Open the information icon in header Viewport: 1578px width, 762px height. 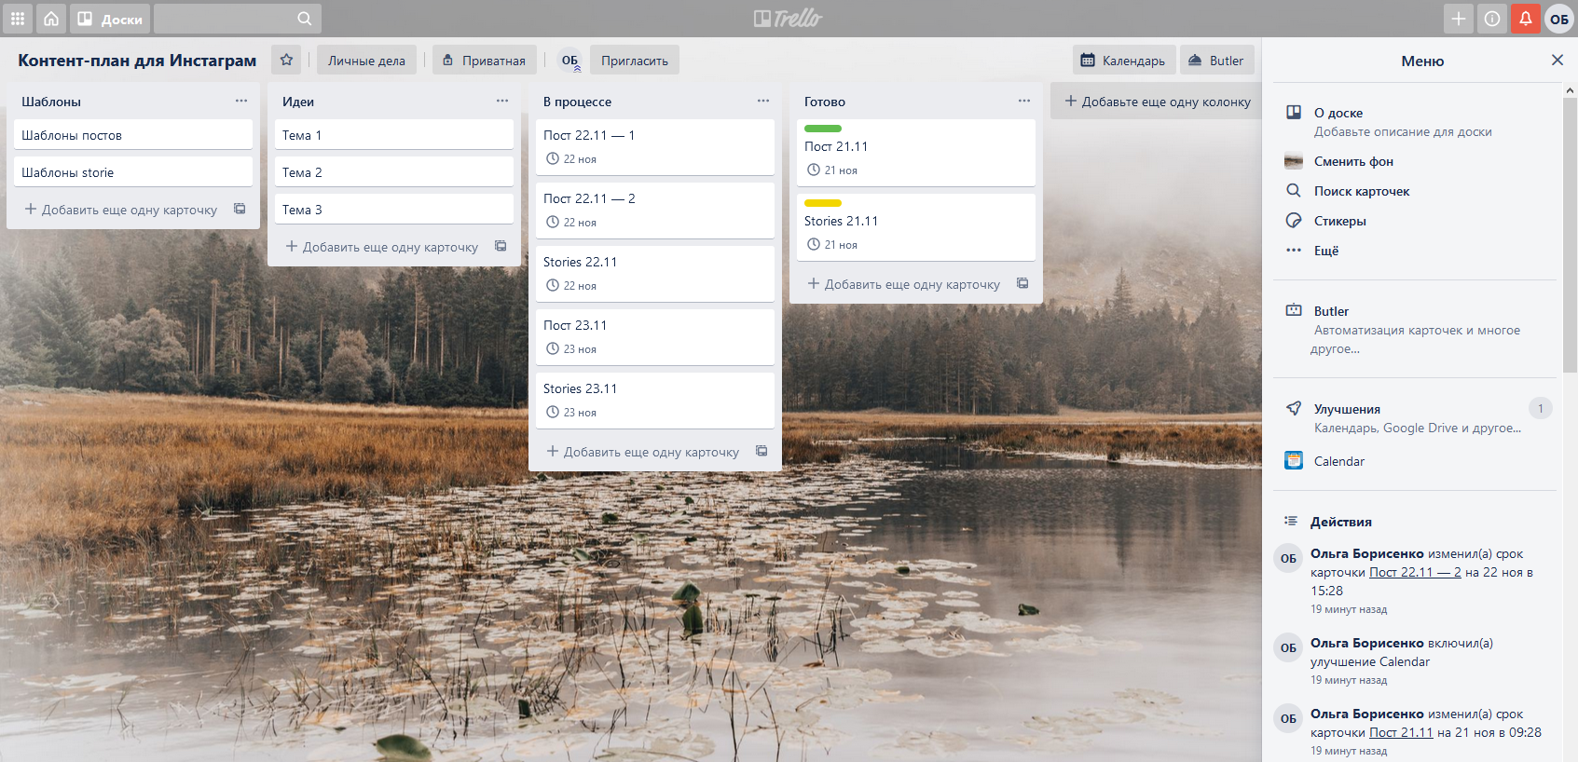pyautogui.click(x=1492, y=19)
